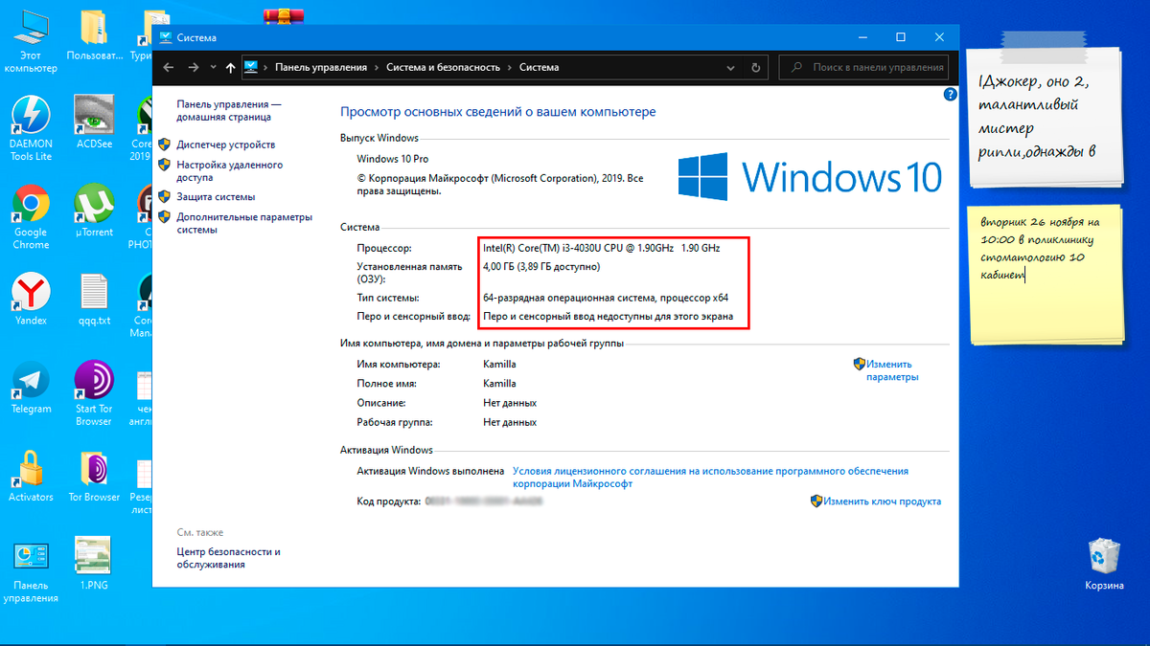Image resolution: width=1150 pixels, height=646 pixels.
Task: Click the magnifier icon in the search box
Action: (797, 68)
